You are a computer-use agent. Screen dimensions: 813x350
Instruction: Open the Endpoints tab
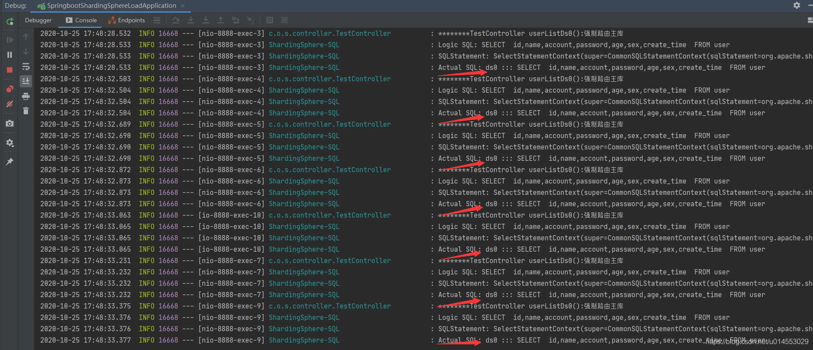pyautogui.click(x=127, y=20)
